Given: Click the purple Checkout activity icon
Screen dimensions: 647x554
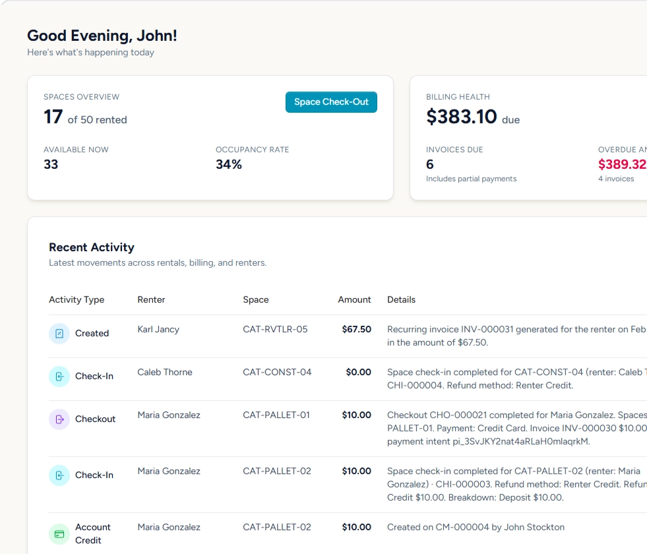Looking at the screenshot, I should click(59, 419).
